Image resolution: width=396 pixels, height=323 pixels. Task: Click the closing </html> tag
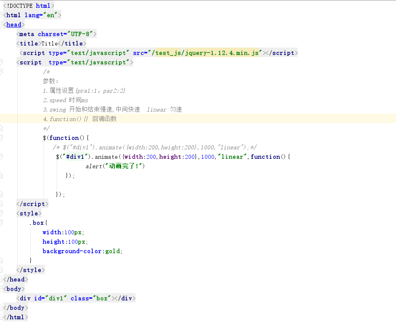[x=16, y=317]
